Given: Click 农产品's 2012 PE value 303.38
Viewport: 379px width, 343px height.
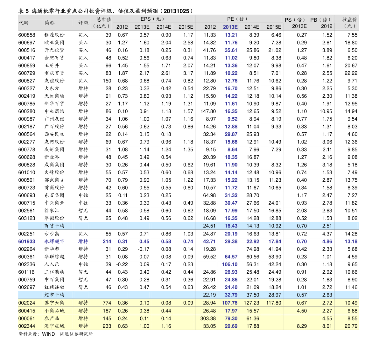Looking at the screenshot, I should [208, 318].
